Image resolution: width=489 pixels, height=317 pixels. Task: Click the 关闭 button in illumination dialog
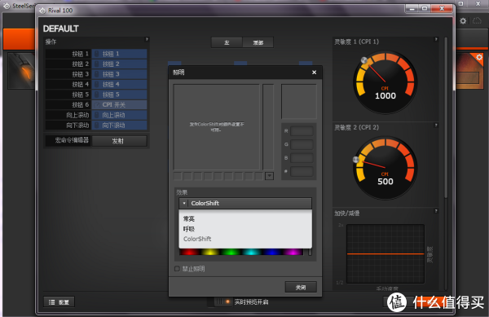tap(301, 287)
